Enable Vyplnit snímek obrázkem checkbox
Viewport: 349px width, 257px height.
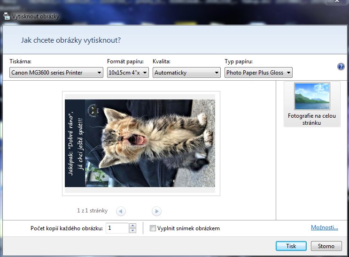click(153, 228)
